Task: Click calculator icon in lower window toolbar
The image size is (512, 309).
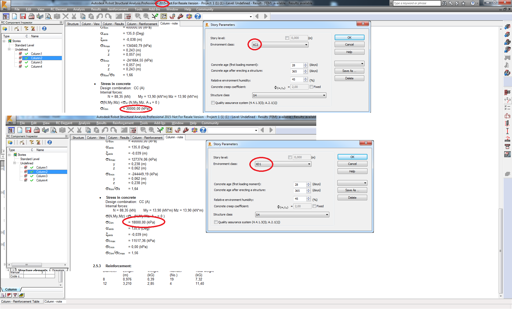Action: pos(133,130)
